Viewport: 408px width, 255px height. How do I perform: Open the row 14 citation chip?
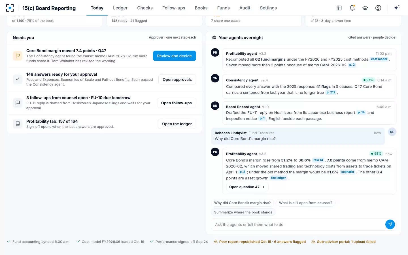click(x=318, y=160)
